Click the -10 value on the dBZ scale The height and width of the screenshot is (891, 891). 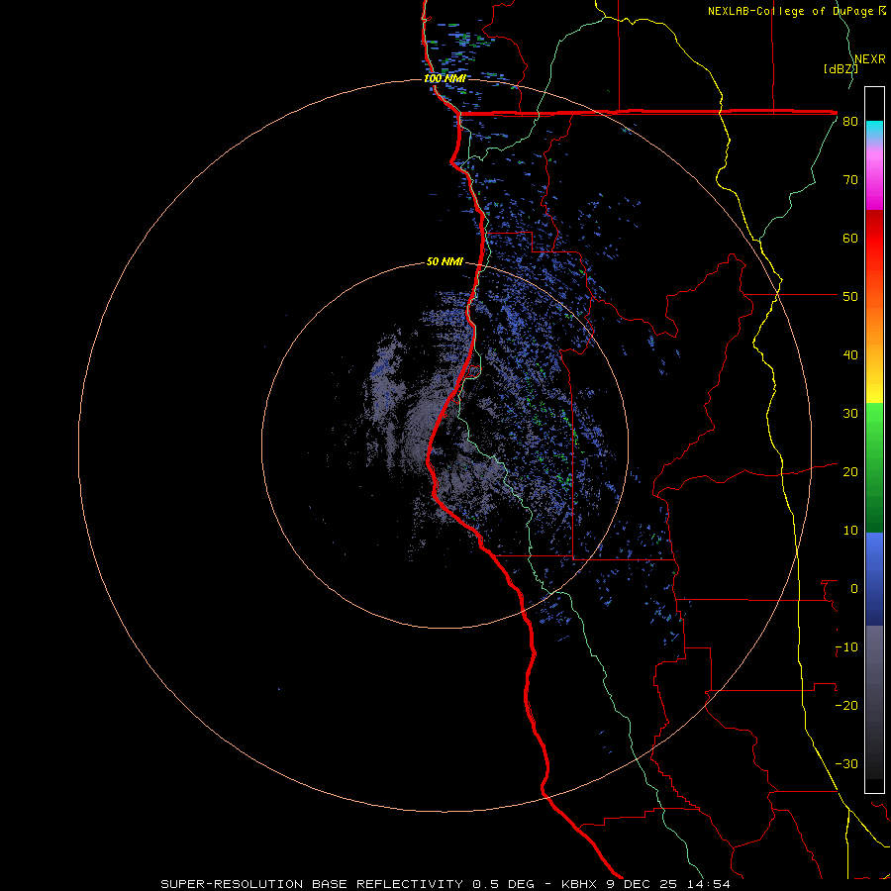846,647
